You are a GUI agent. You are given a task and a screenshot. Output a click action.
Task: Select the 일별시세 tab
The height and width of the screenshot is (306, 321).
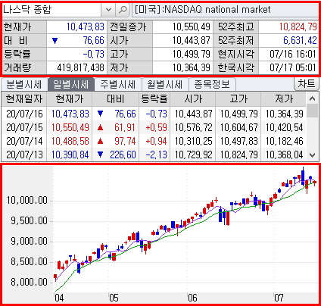[x=70, y=84]
